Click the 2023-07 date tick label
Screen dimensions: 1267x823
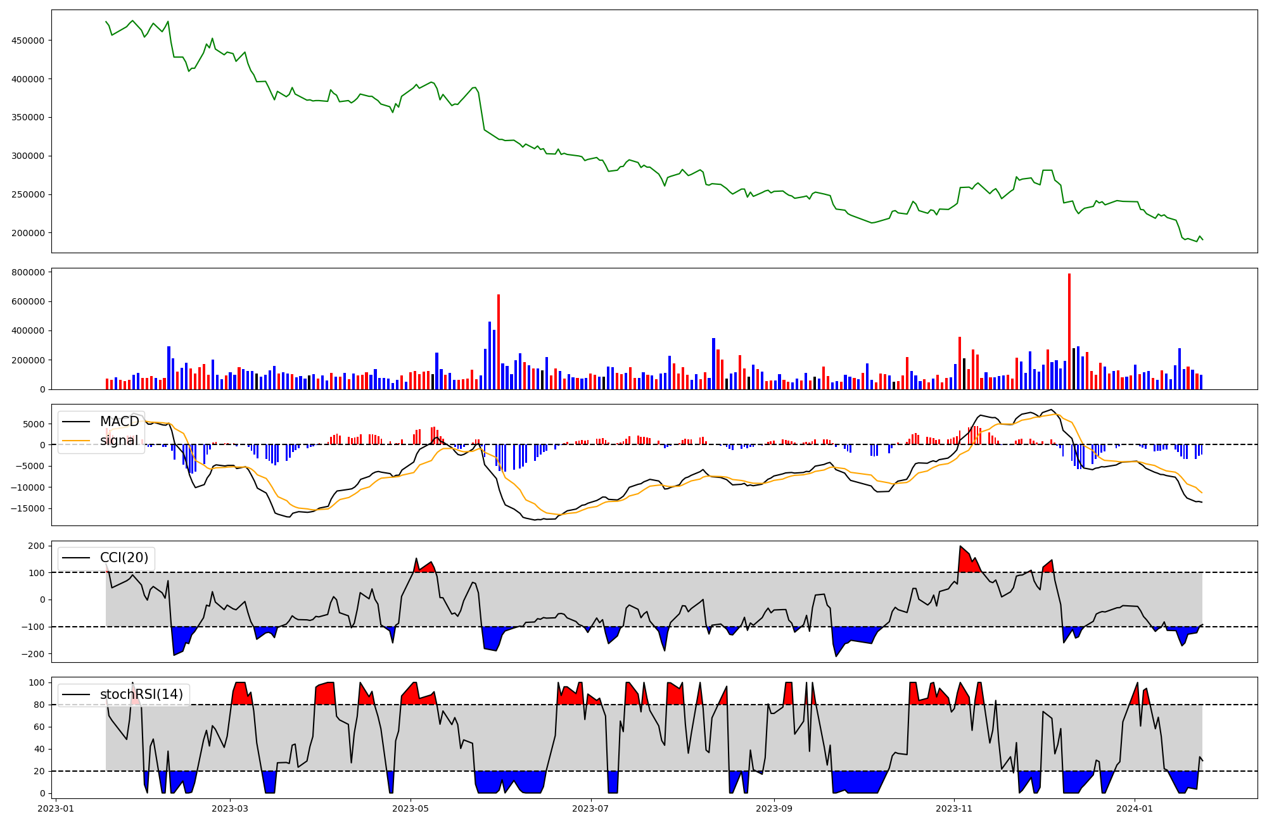[591, 808]
